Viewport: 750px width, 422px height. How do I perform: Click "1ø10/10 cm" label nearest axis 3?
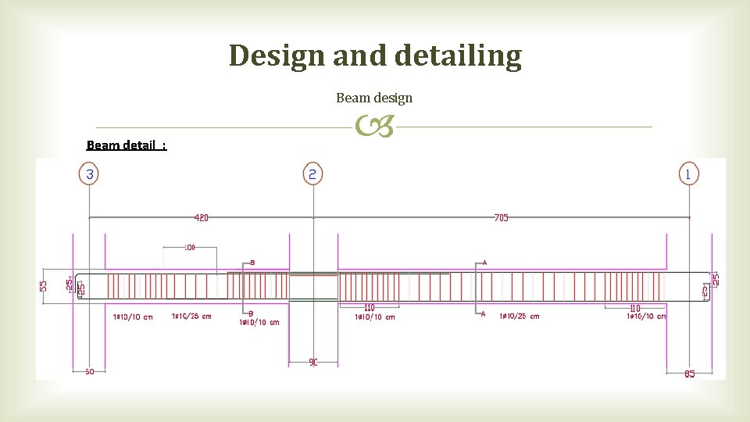(x=133, y=316)
